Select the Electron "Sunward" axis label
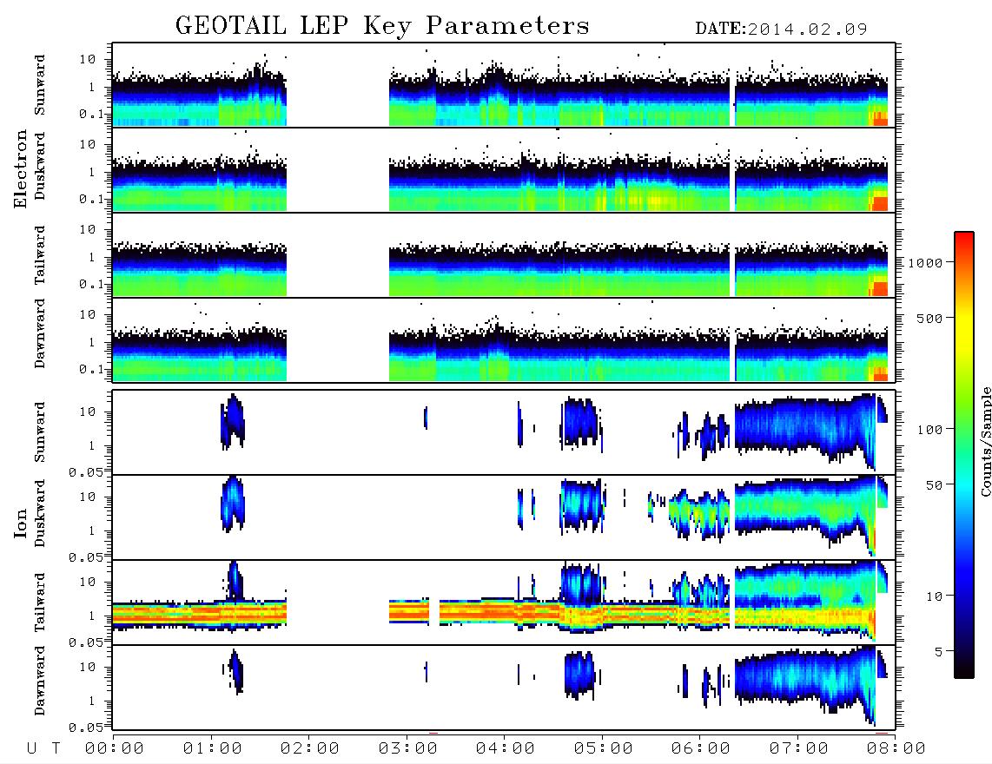 pyautogui.click(x=40, y=85)
